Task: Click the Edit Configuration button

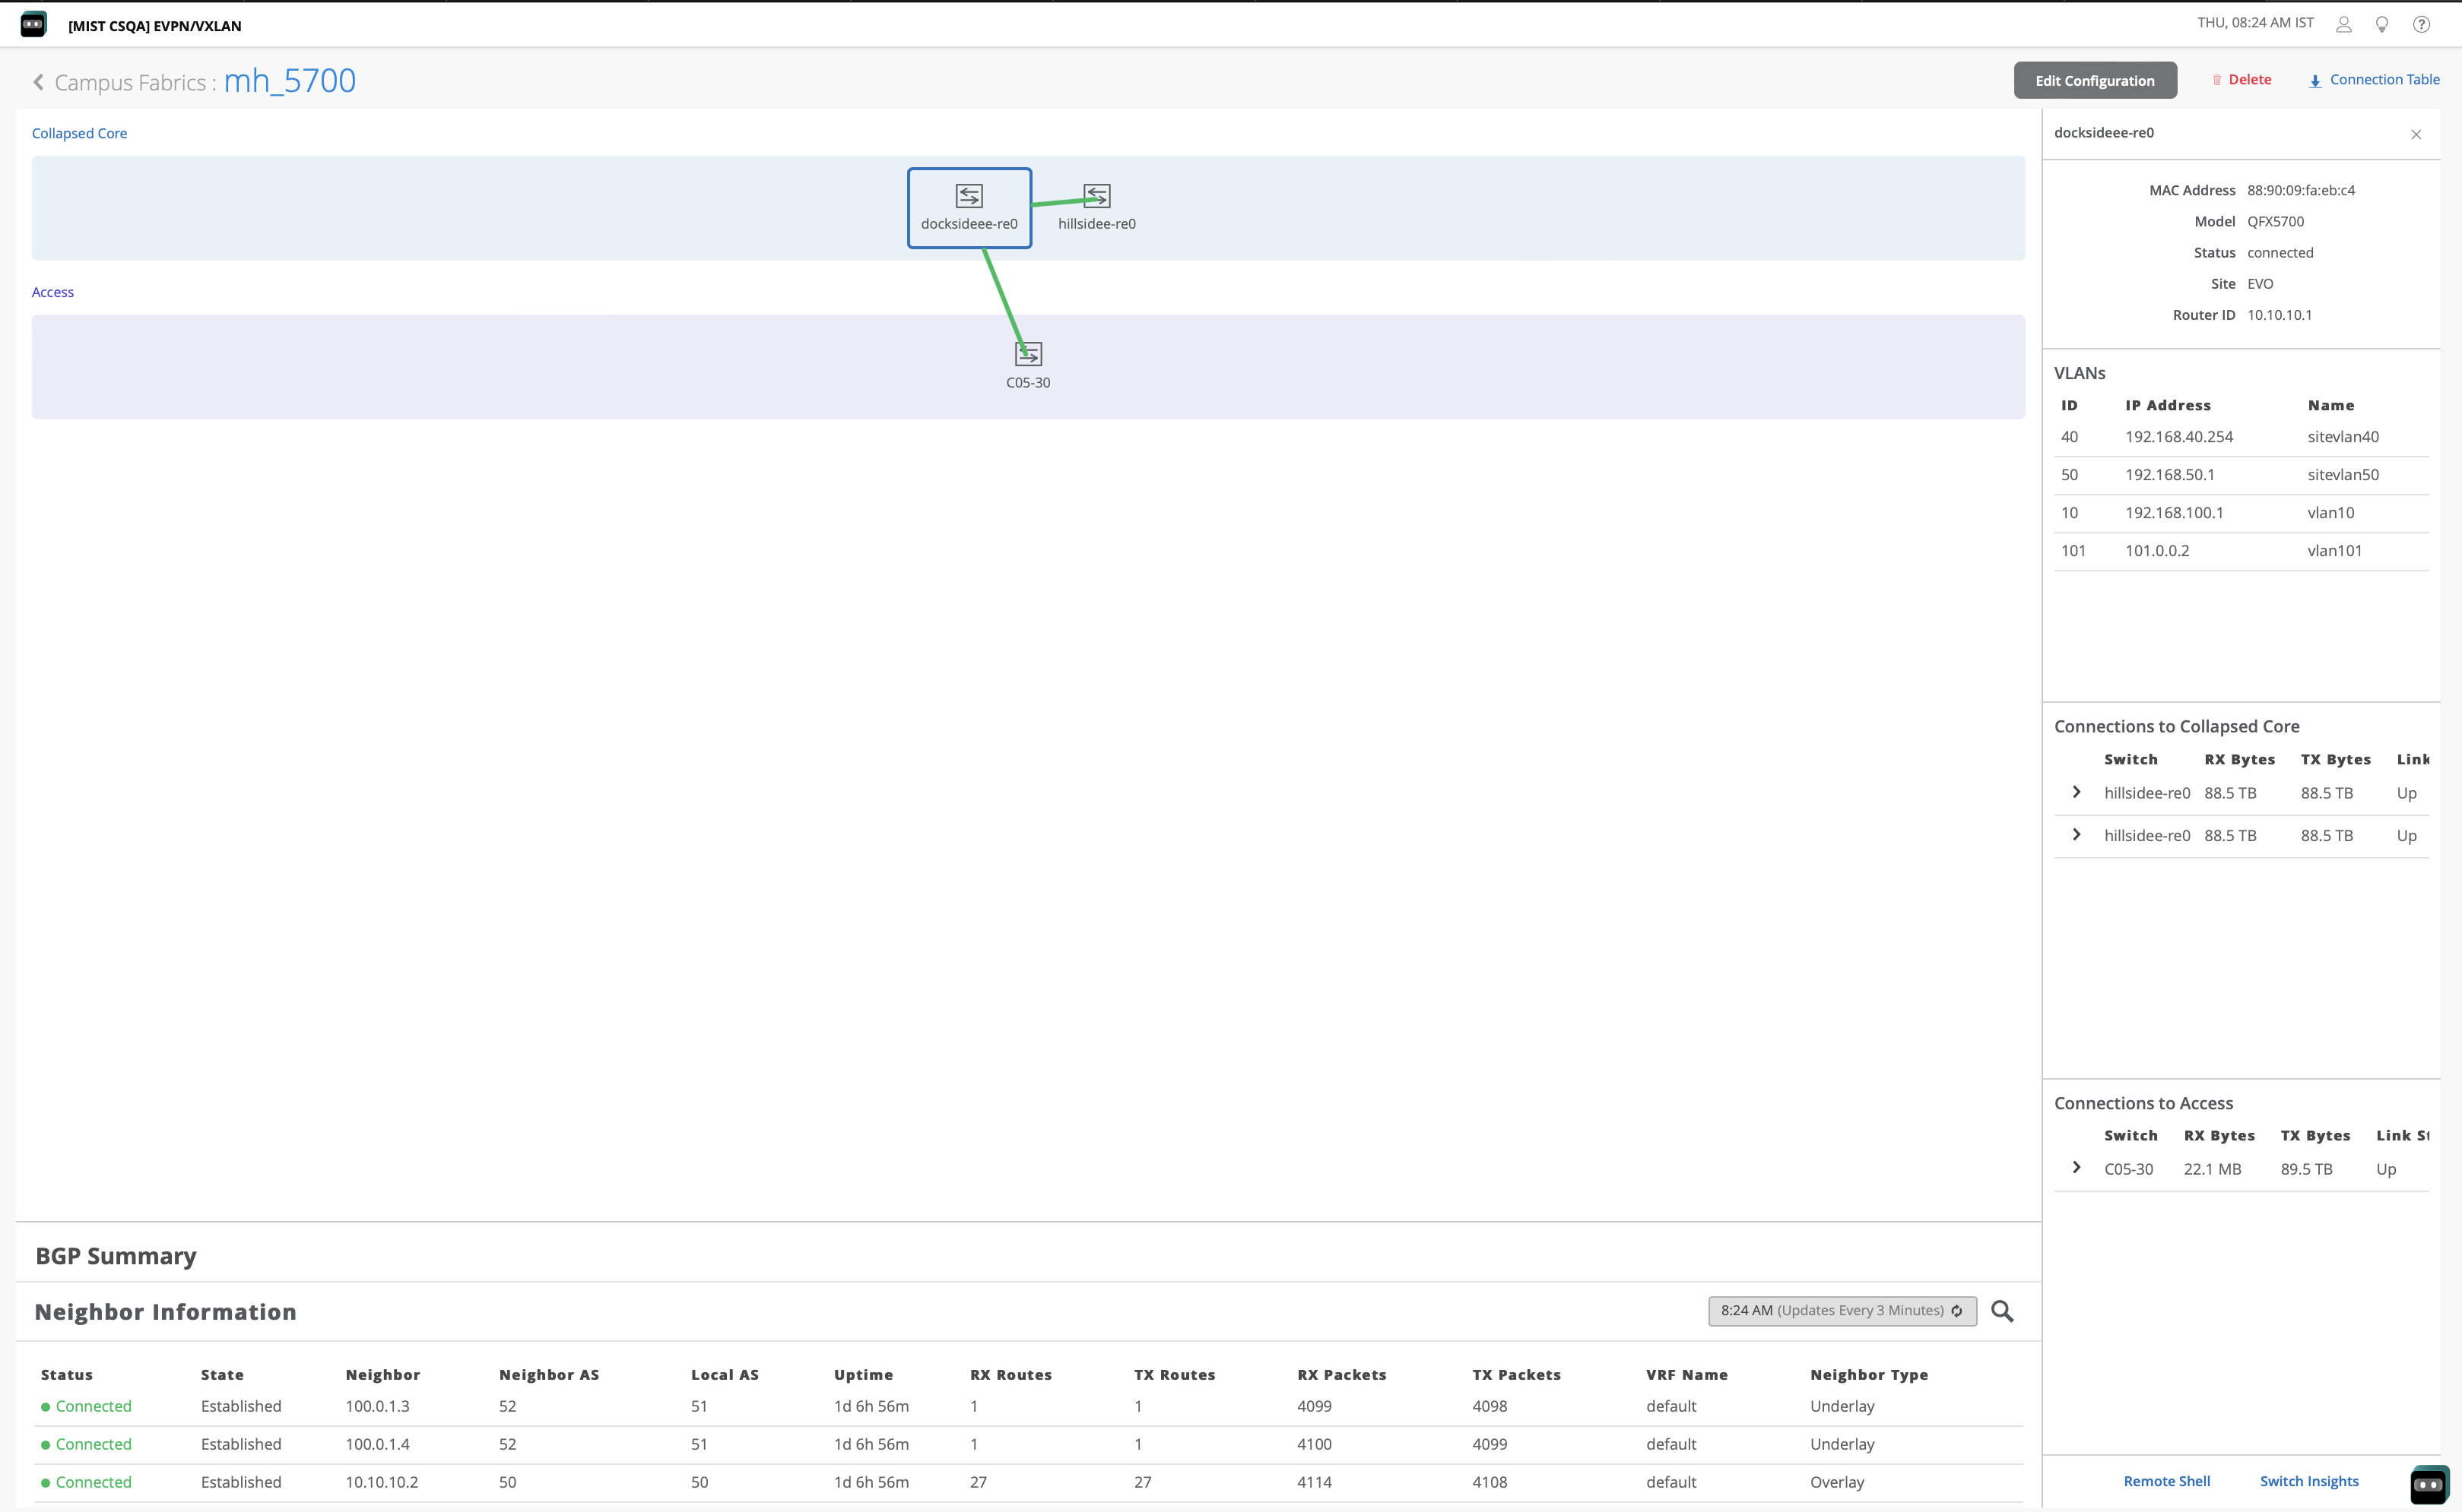Action: (x=2095, y=81)
